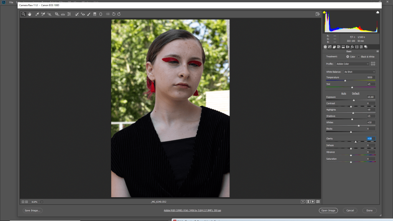Open the zoom level dropdown

tap(41, 201)
